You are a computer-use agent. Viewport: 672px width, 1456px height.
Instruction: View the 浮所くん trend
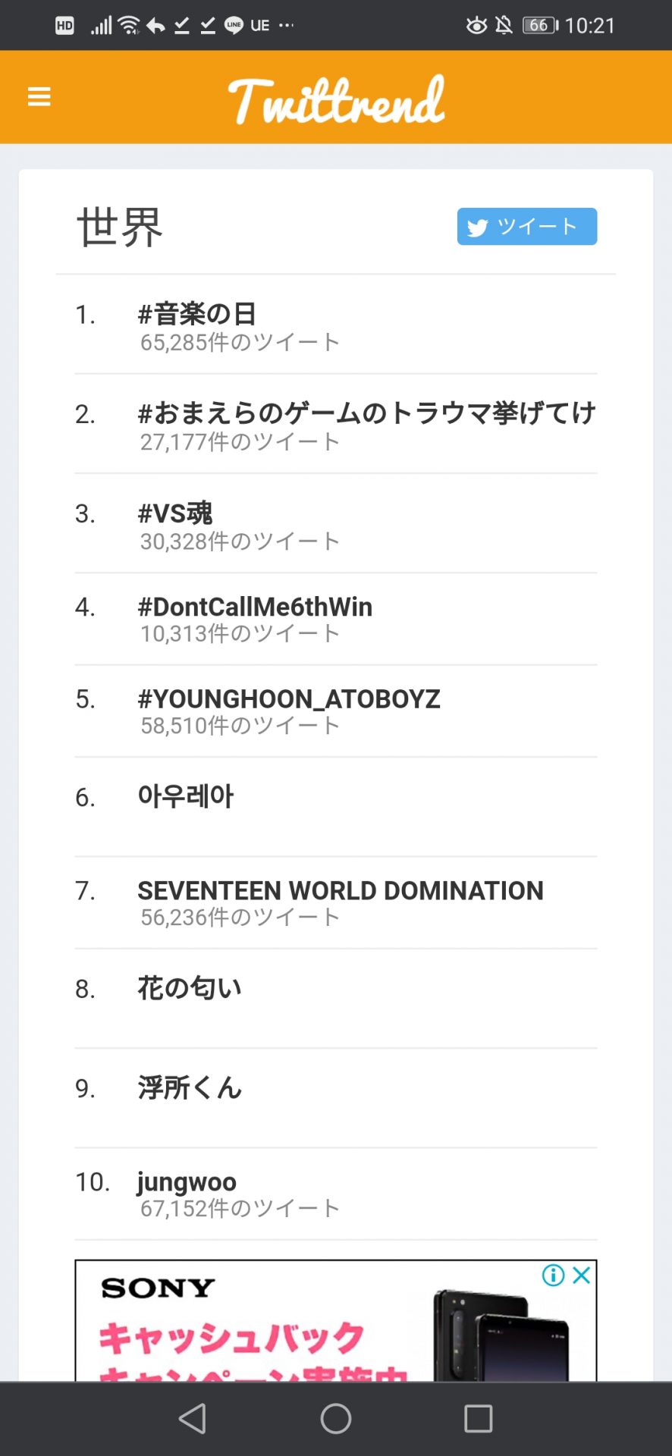pos(190,1087)
